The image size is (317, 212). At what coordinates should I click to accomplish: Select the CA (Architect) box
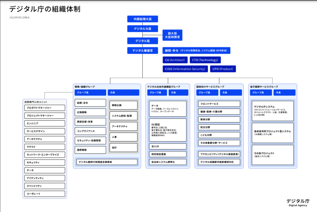point(175,60)
